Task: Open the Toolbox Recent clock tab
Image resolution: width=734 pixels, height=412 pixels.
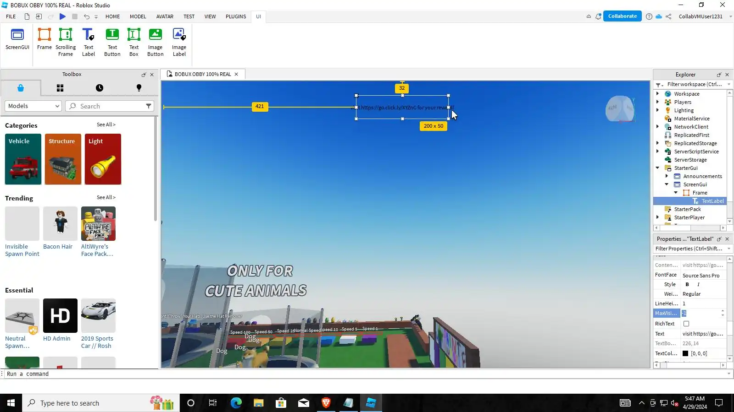Action: pos(100,88)
